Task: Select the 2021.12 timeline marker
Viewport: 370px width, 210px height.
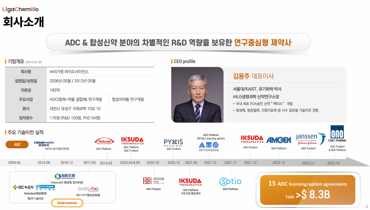Action: coord(250,163)
